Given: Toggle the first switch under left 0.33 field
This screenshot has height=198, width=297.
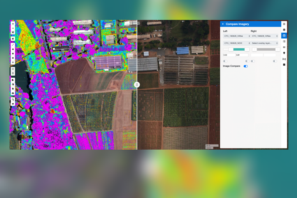Looking at the screenshot, I should (225, 61).
